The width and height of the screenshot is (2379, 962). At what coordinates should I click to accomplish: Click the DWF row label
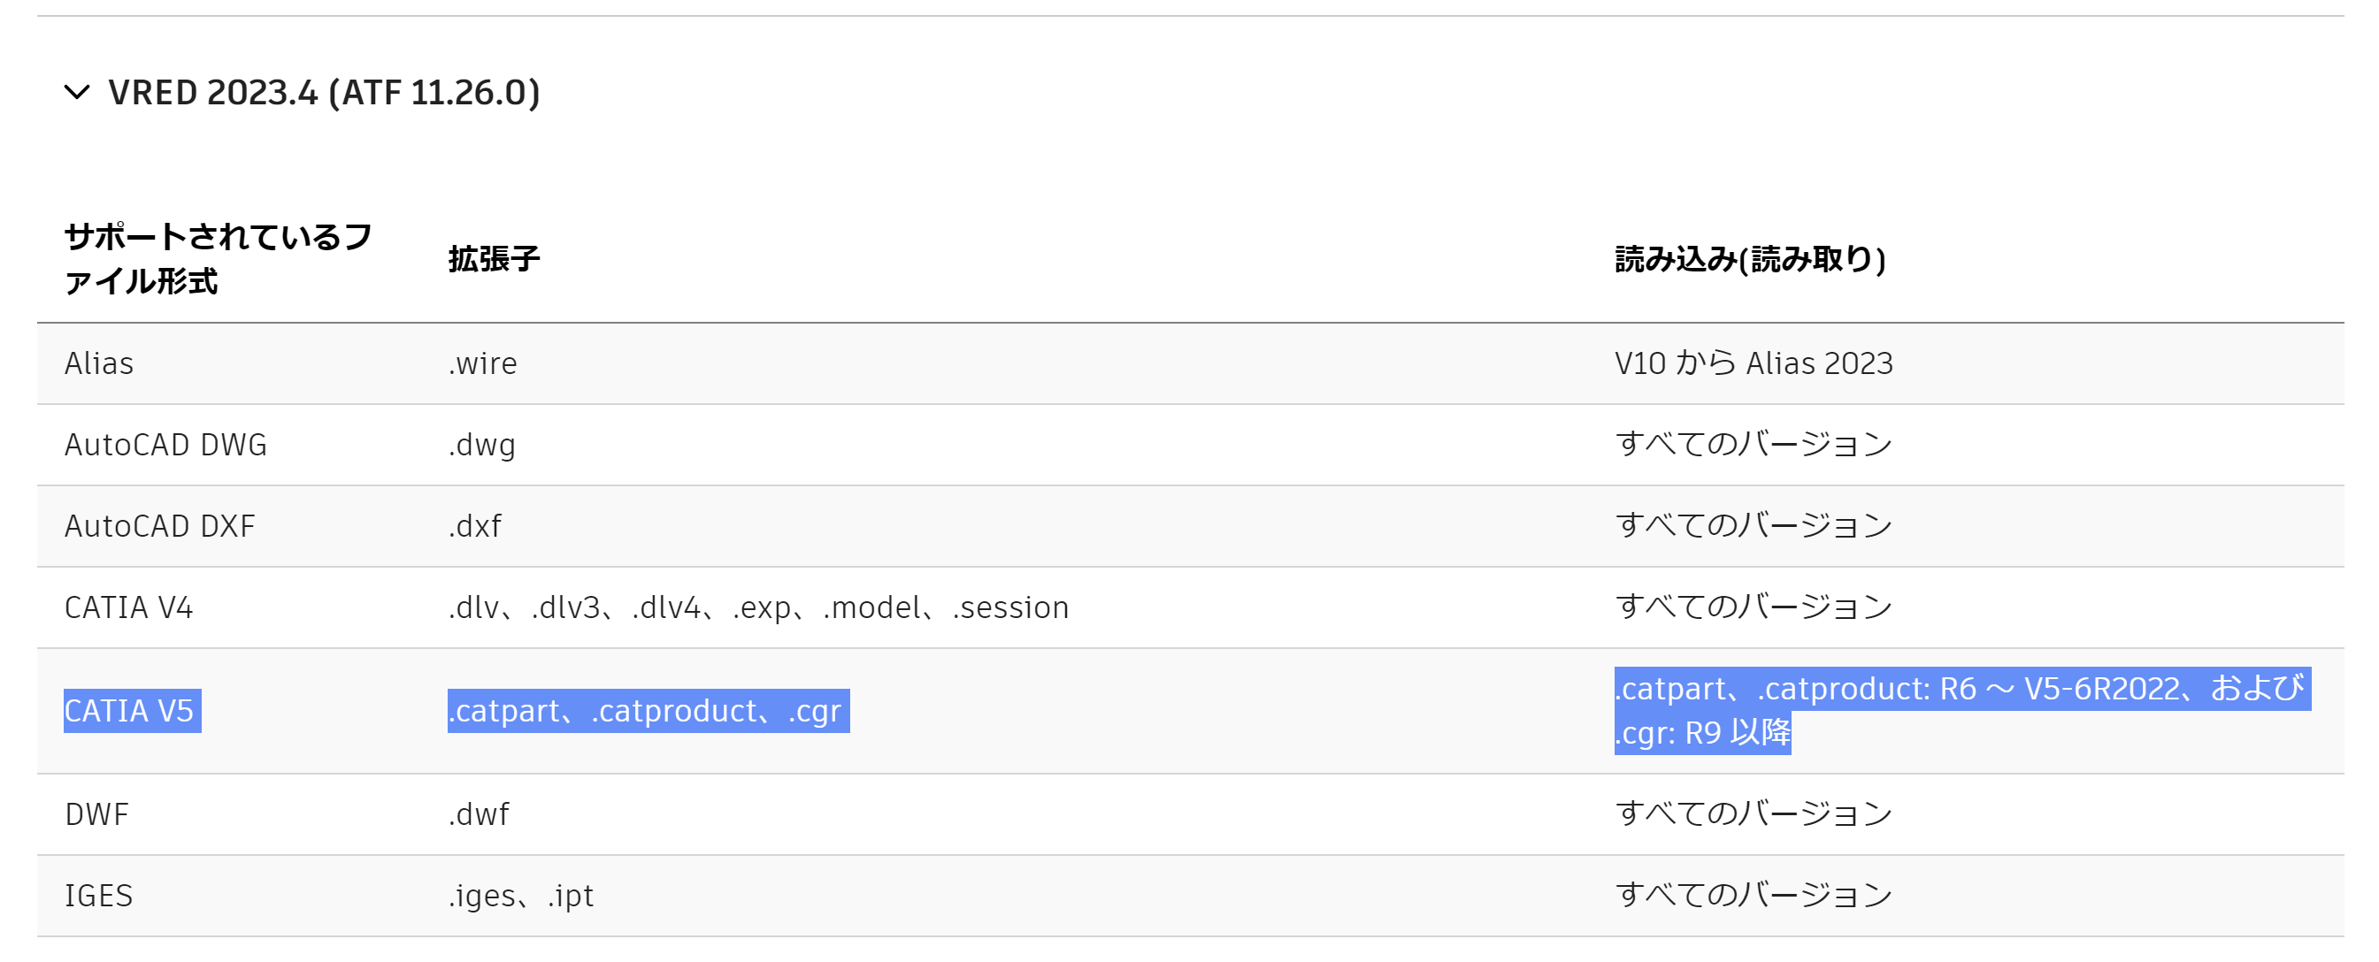click(96, 814)
